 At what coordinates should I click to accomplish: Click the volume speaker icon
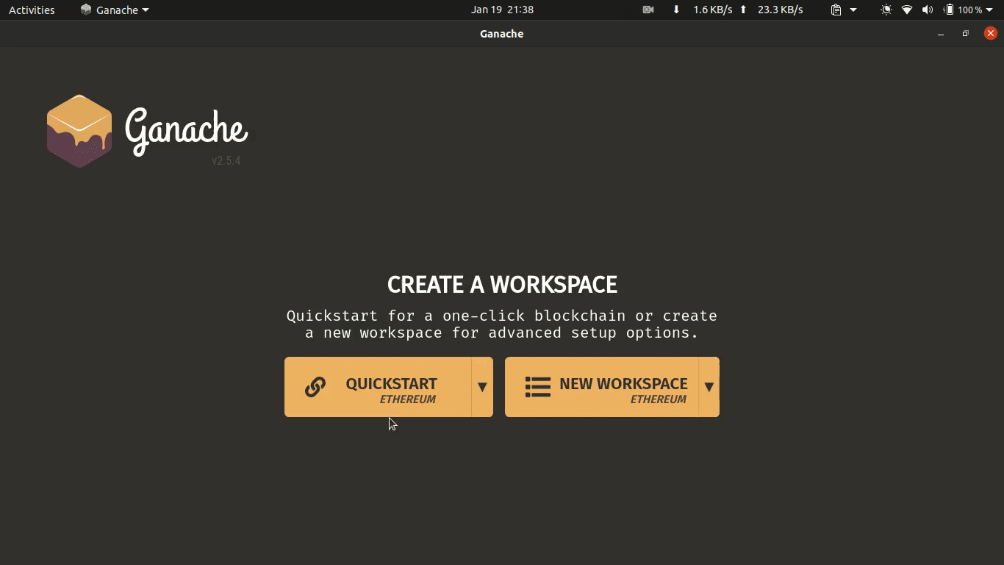pos(928,10)
